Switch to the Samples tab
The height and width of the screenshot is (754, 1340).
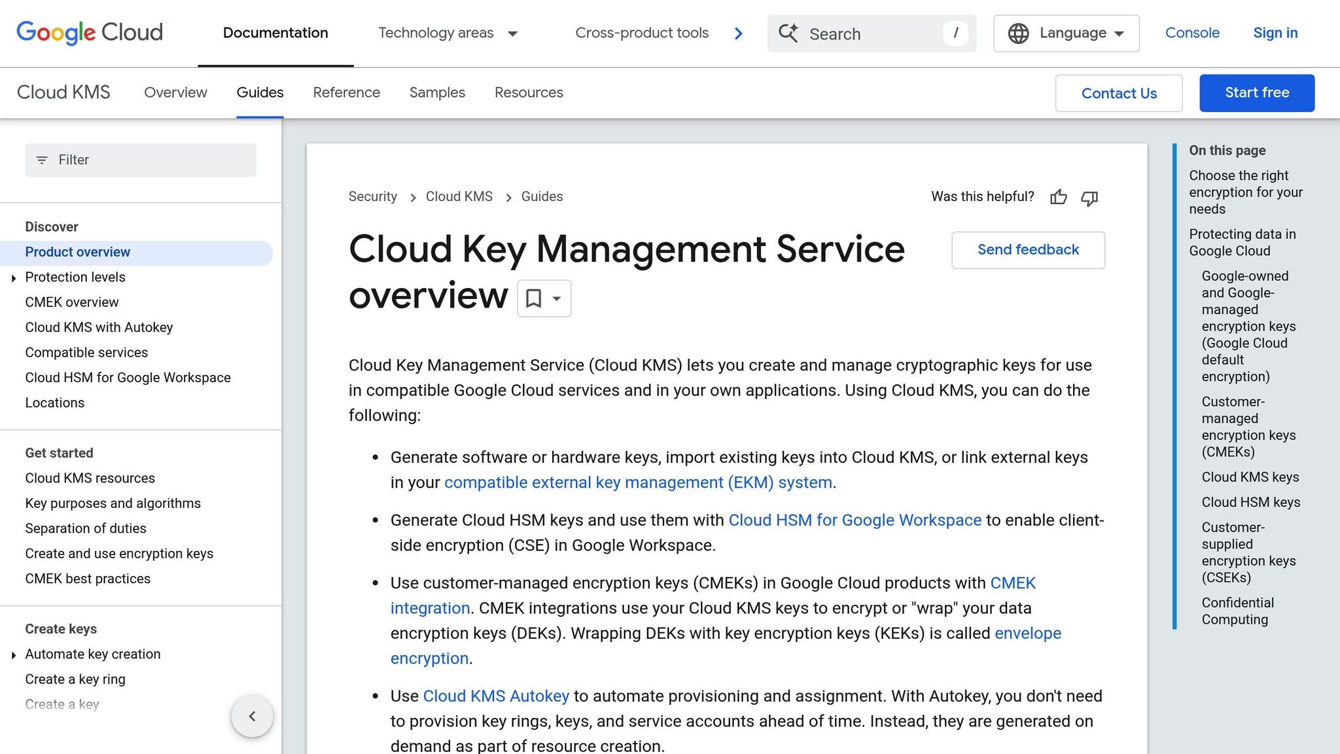click(x=436, y=92)
